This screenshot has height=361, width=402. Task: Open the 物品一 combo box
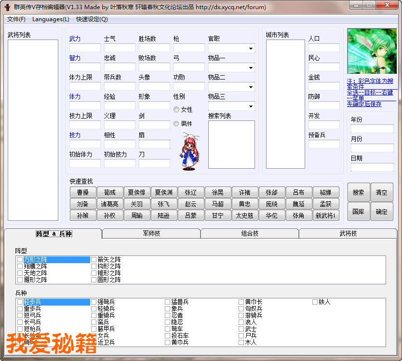click(251, 67)
